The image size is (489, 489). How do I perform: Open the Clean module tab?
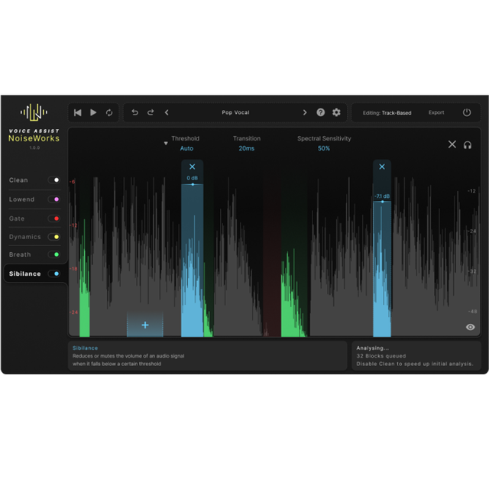[x=18, y=180]
